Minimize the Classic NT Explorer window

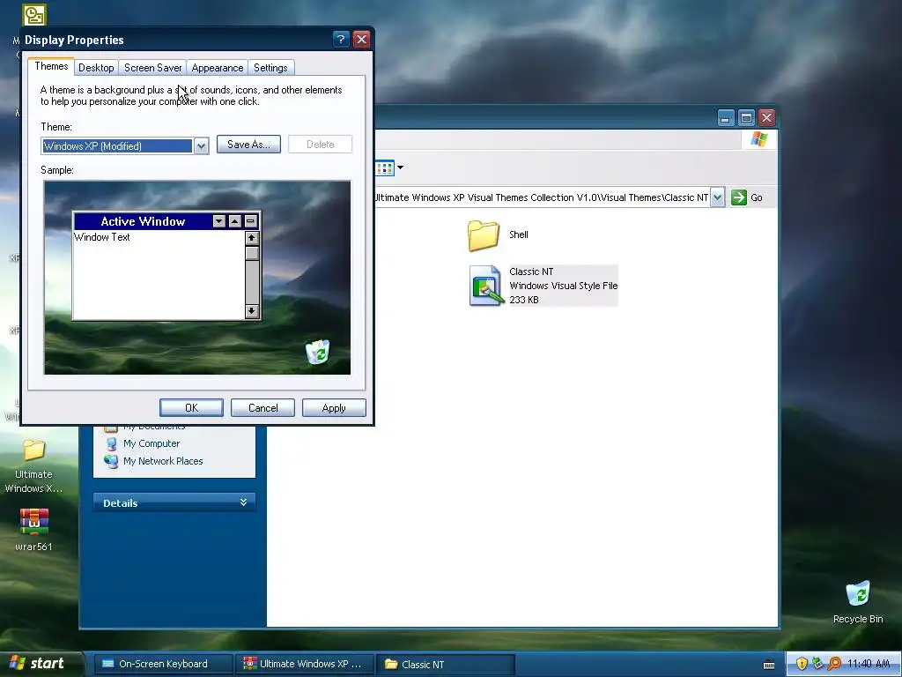pyautogui.click(x=726, y=118)
